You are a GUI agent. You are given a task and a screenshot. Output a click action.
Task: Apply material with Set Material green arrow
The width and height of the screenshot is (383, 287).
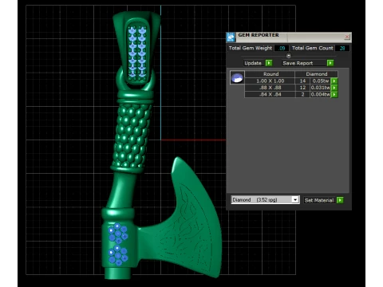(340, 200)
